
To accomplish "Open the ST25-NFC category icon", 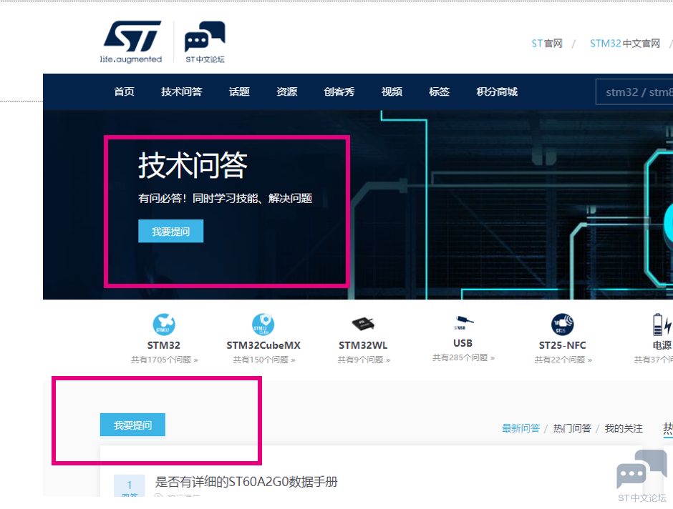I will (562, 325).
